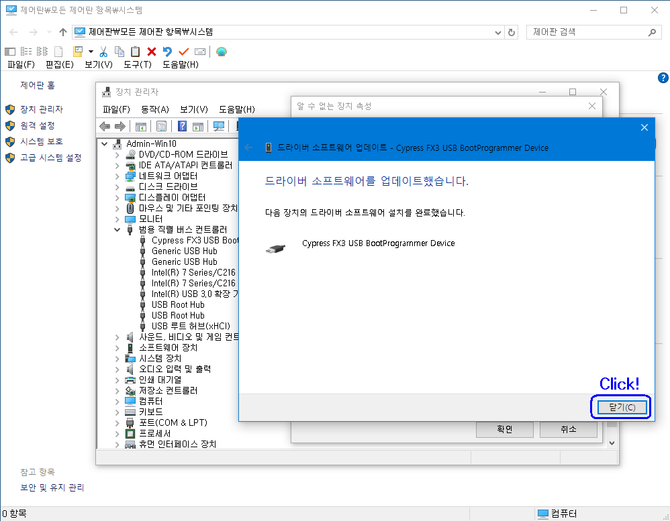Open the 장치 관리자 sidebar link
The image size is (670, 521).
pyautogui.click(x=42, y=110)
